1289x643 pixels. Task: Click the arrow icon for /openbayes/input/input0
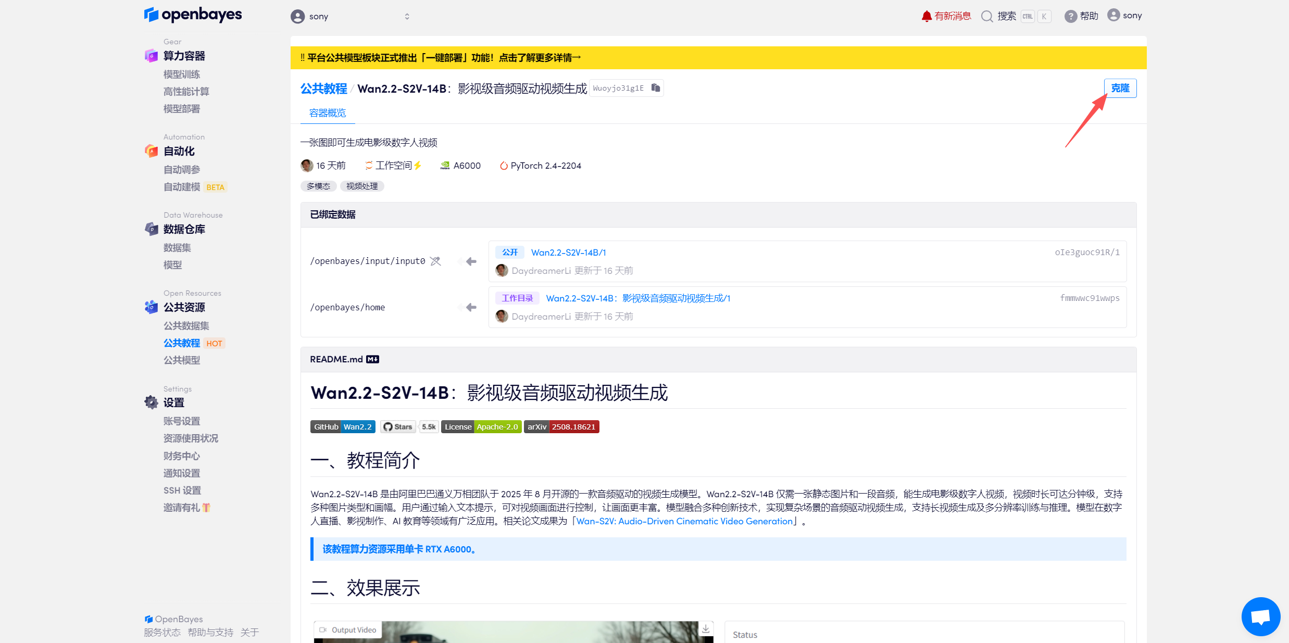click(471, 261)
